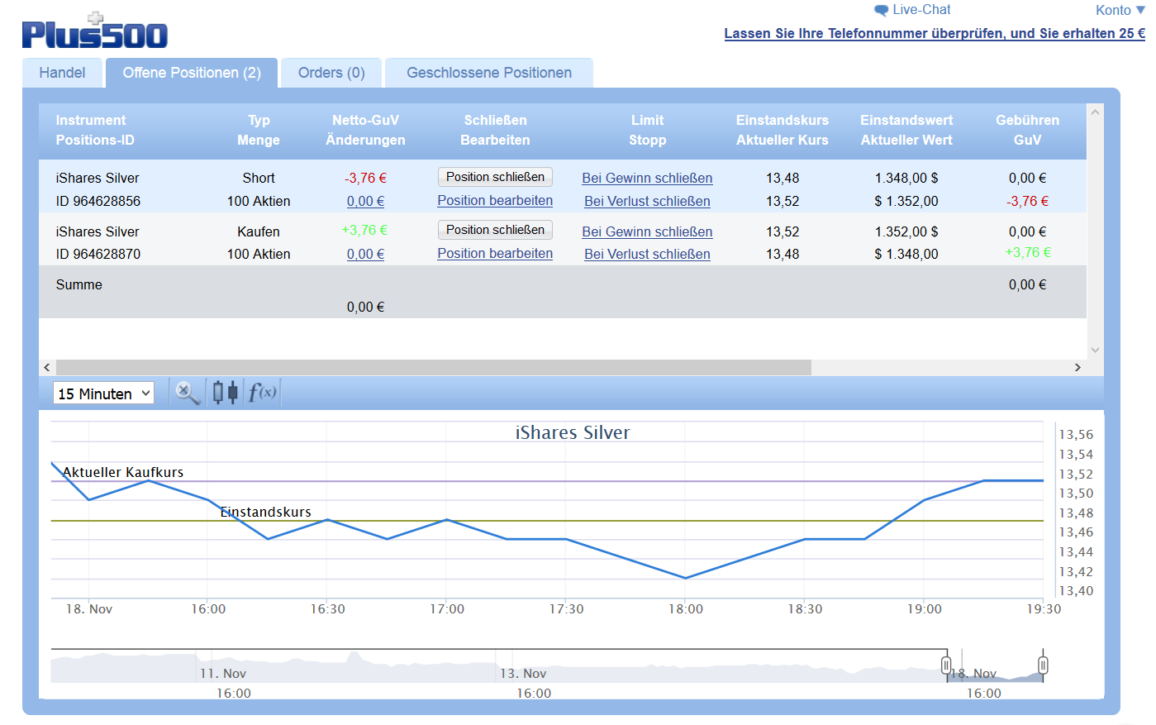Image resolution: width=1156 pixels, height=725 pixels.
Task: Click the Plus500 logo
Action: pyautogui.click(x=94, y=31)
